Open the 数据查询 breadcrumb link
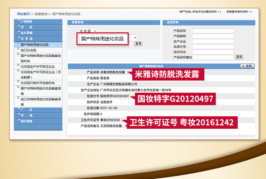 (41, 14)
